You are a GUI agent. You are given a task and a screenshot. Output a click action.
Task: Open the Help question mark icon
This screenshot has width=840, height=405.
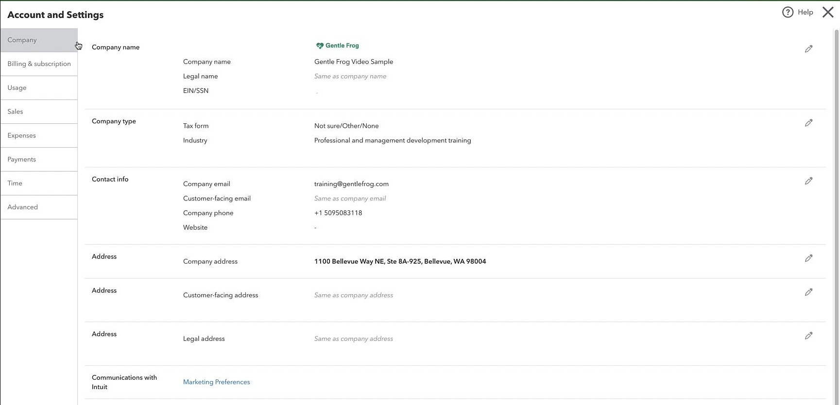[x=788, y=12]
